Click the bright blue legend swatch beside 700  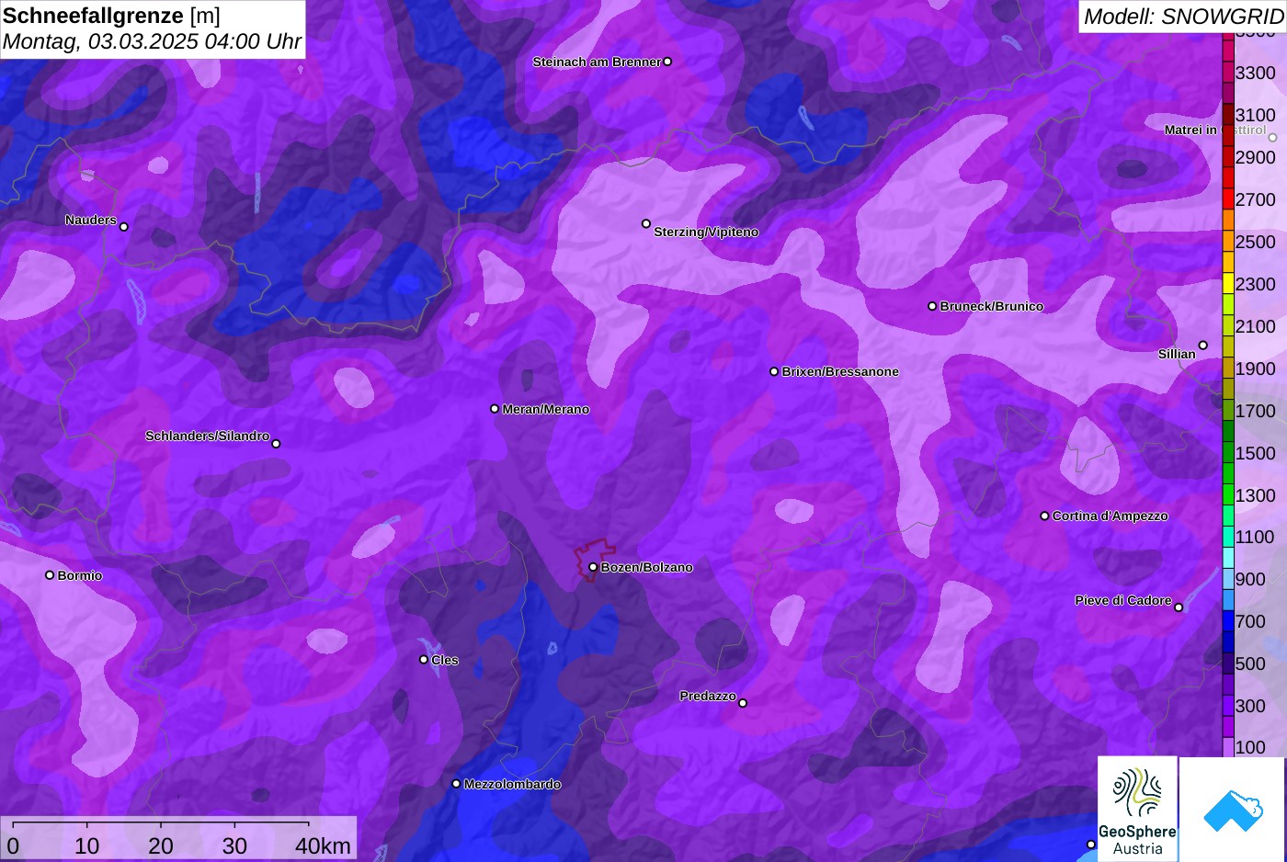coord(1228,621)
